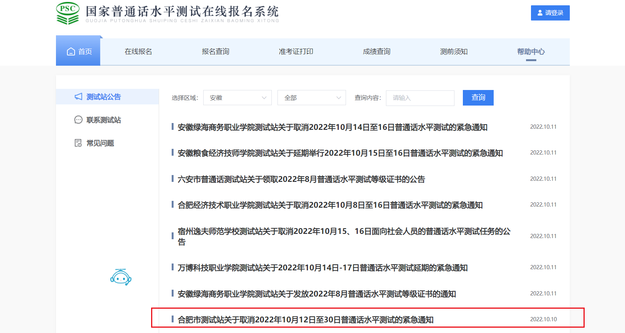
Task: Select 测试站公告 in sidebar
Action: pos(107,97)
